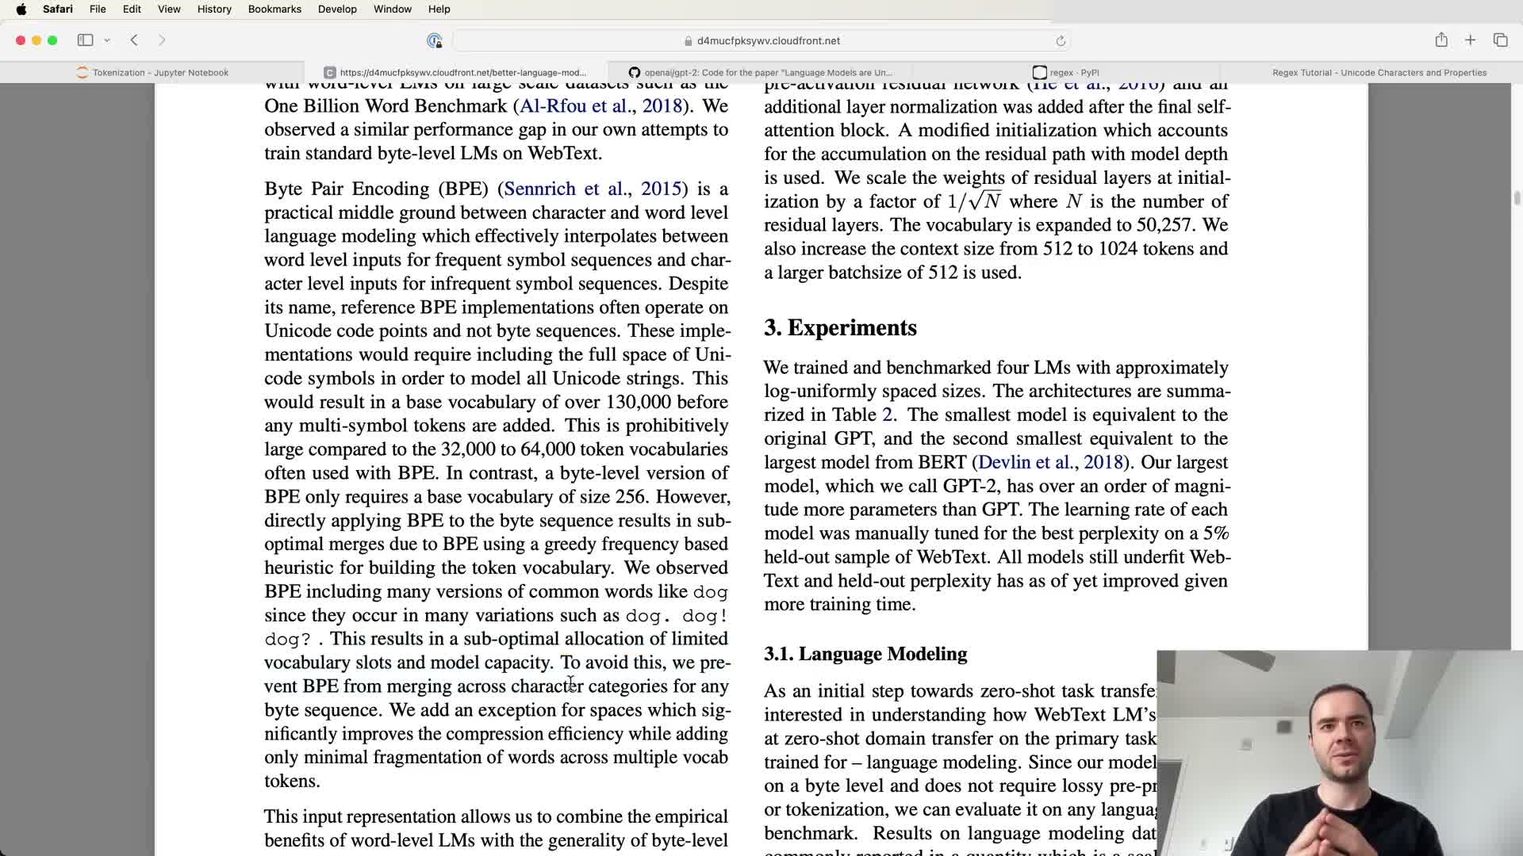The height and width of the screenshot is (856, 1523).
Task: Open the Share toolbar icon
Action: pos(1441,40)
